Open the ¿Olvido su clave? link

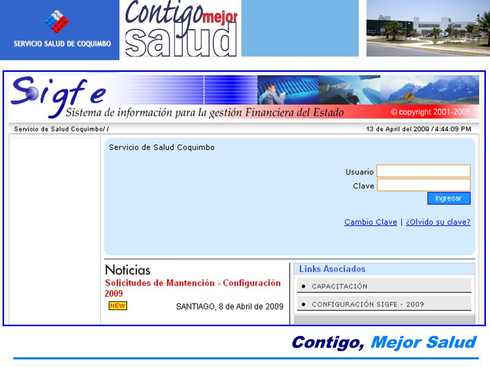[x=438, y=222]
